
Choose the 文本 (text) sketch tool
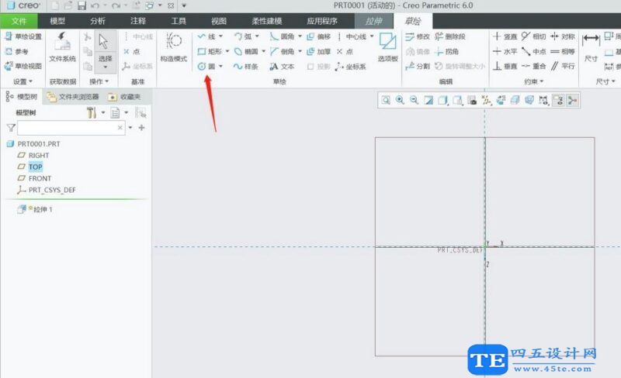click(282, 67)
